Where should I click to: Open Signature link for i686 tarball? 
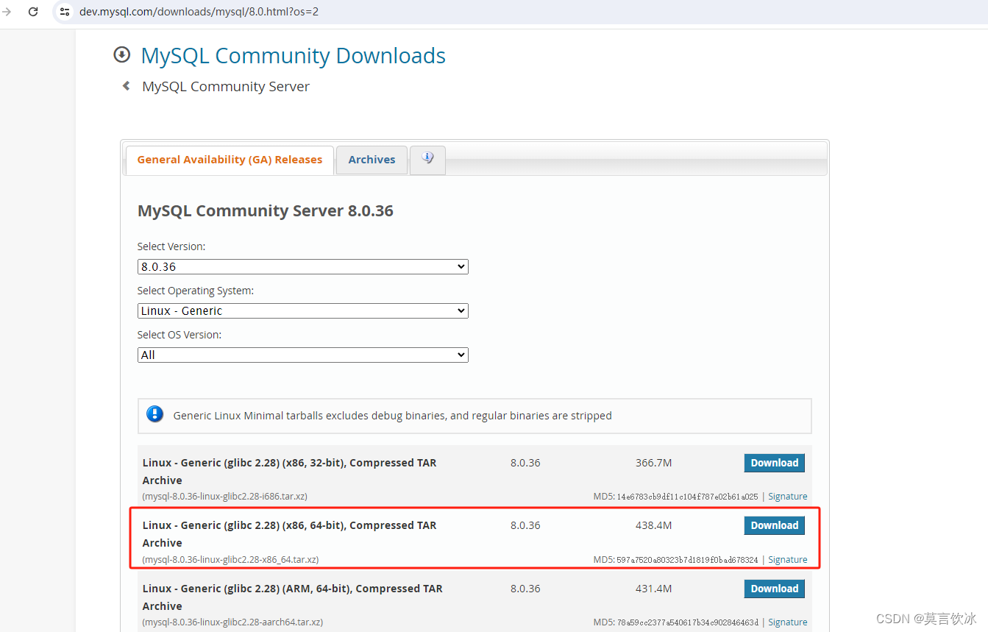coord(788,497)
